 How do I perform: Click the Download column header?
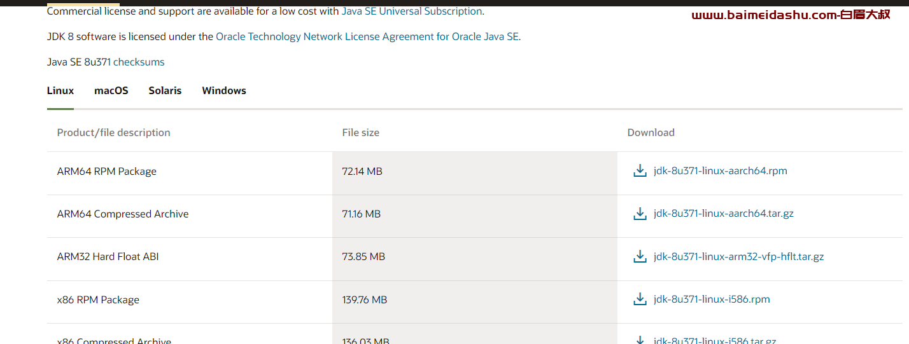pos(651,132)
